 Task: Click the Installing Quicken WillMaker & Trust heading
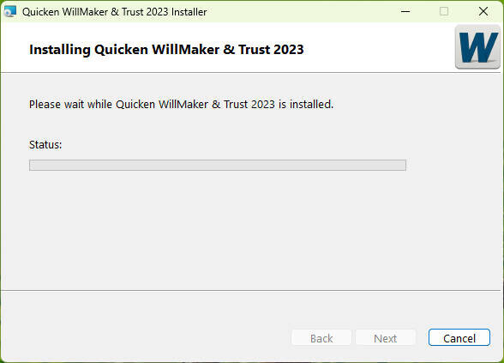(x=166, y=50)
